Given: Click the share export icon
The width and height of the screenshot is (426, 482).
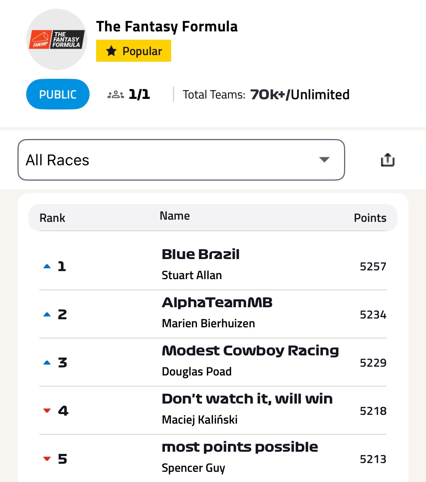Looking at the screenshot, I should pyautogui.click(x=387, y=159).
